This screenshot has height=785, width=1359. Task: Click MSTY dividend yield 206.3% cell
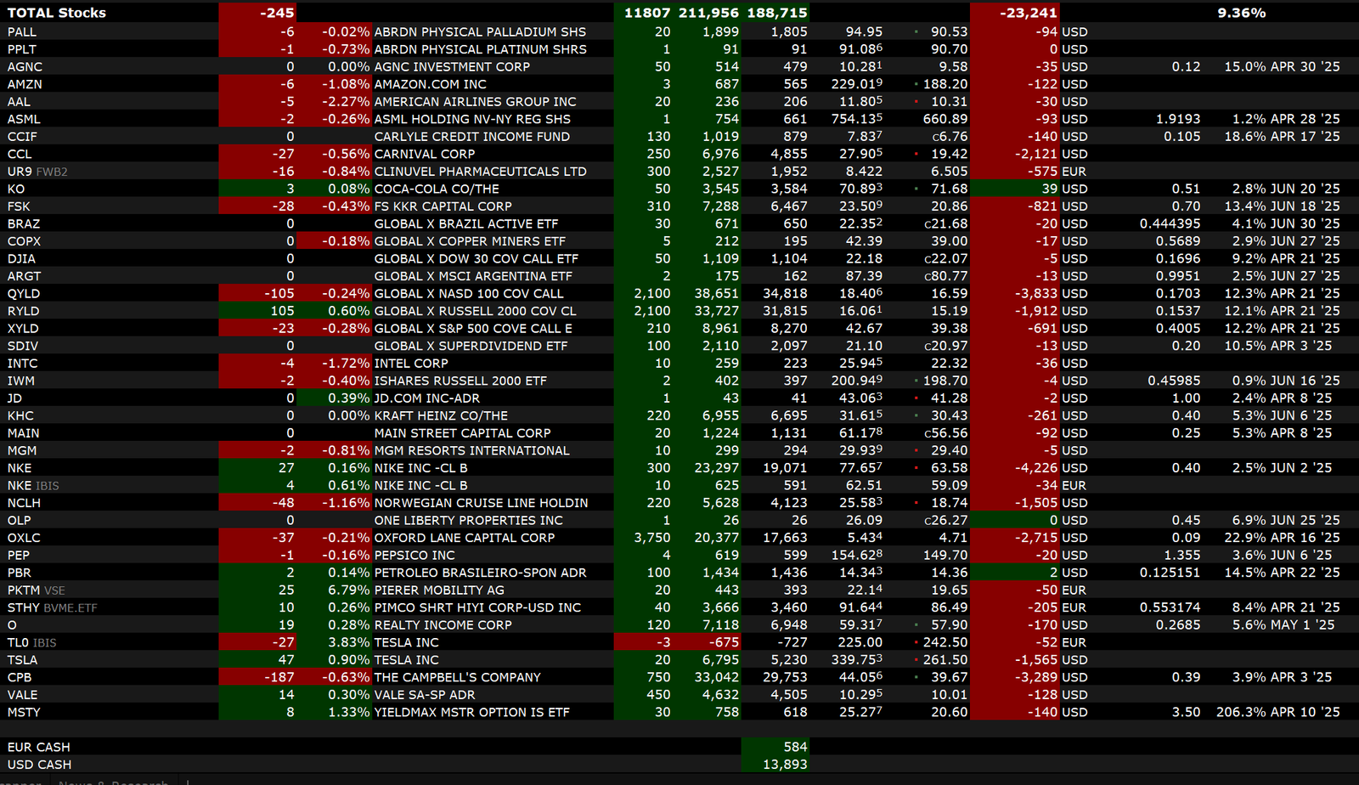1241,712
